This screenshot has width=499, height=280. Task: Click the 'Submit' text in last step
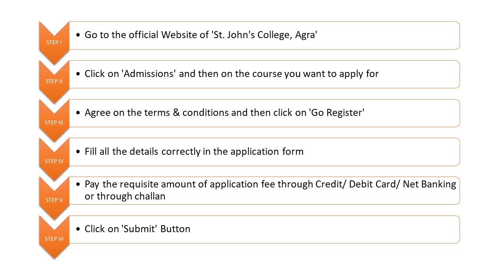[140, 229]
